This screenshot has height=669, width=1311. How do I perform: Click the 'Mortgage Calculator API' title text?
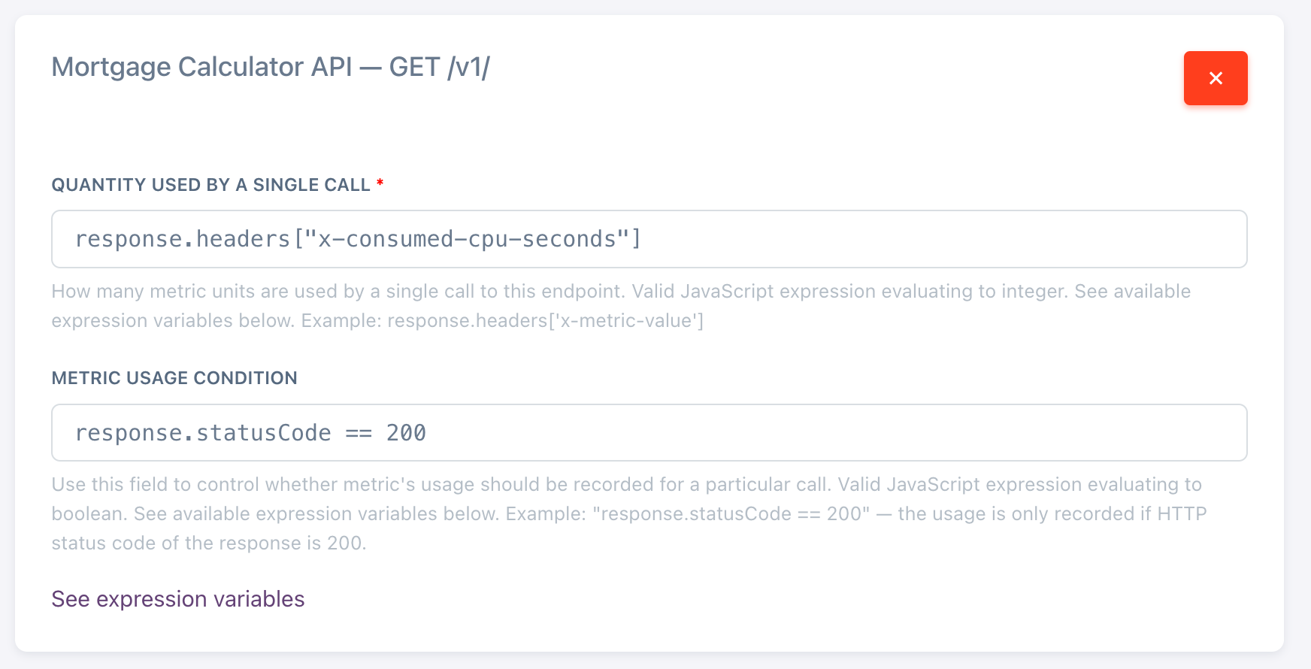(201, 67)
